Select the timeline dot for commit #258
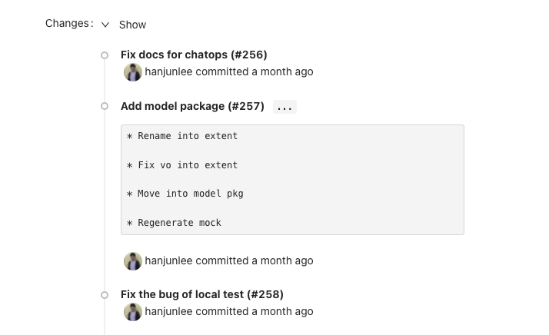Viewport: 549px width, 335px height. pyautogui.click(x=105, y=295)
